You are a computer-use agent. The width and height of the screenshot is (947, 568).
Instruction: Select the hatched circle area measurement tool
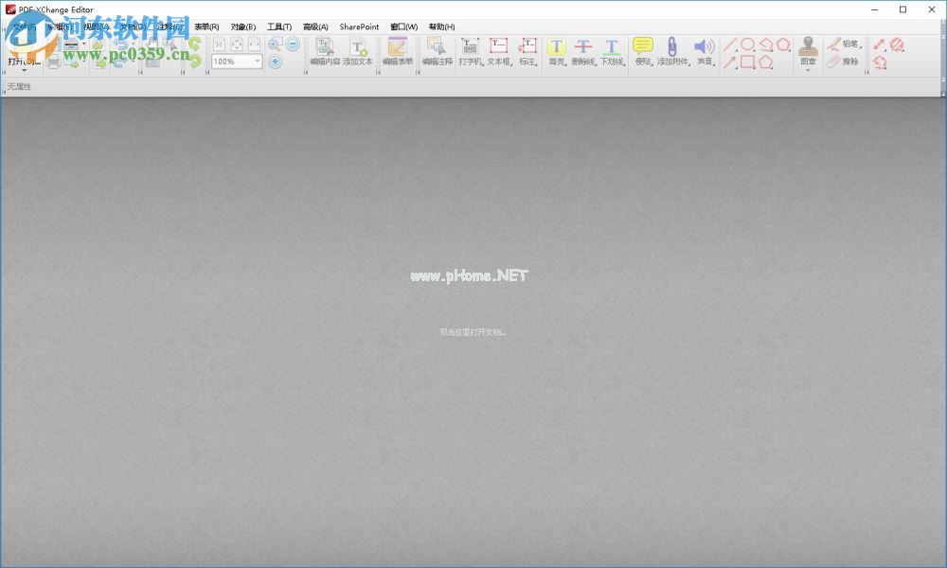tap(897, 44)
